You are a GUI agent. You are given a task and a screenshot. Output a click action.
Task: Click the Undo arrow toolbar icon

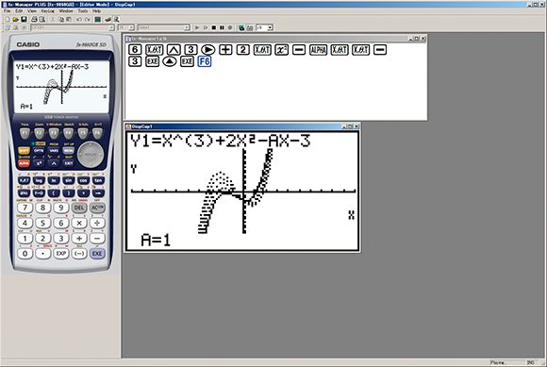click(79, 20)
